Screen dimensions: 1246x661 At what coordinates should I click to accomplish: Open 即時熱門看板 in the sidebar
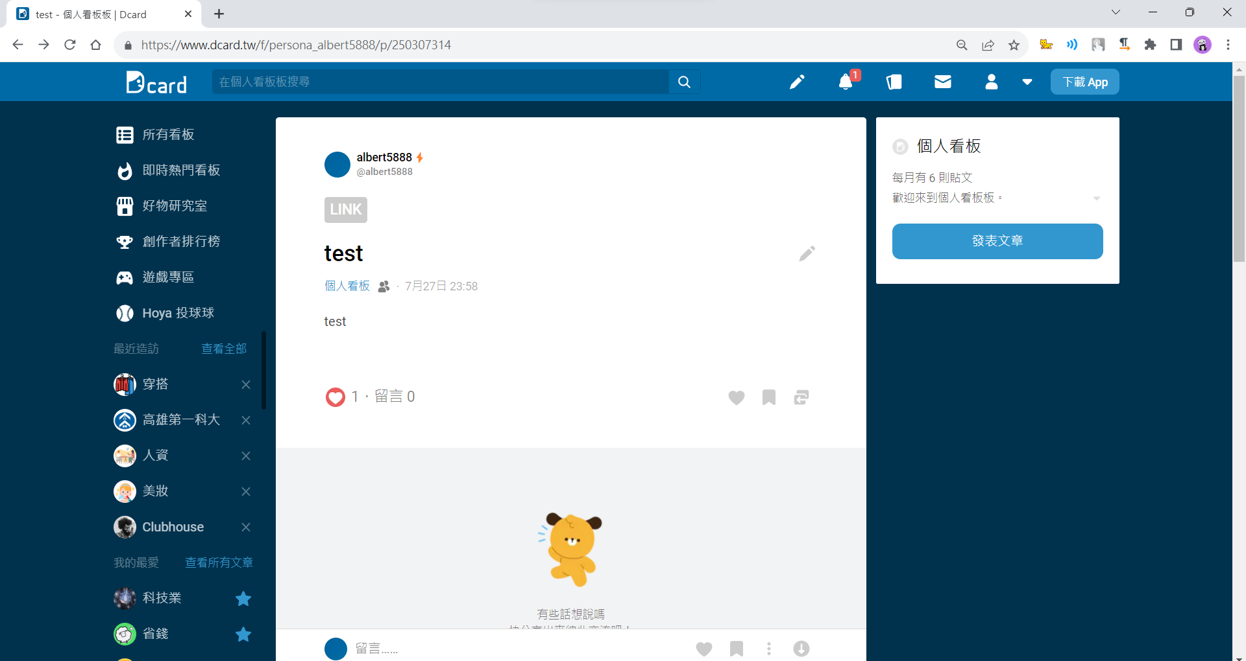pyautogui.click(x=168, y=170)
